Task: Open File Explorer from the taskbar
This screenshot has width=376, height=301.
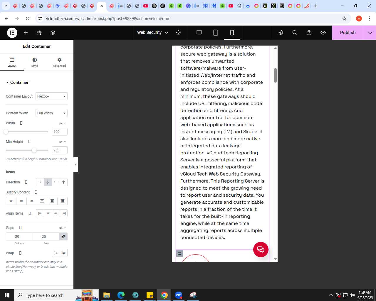Action: (106, 295)
